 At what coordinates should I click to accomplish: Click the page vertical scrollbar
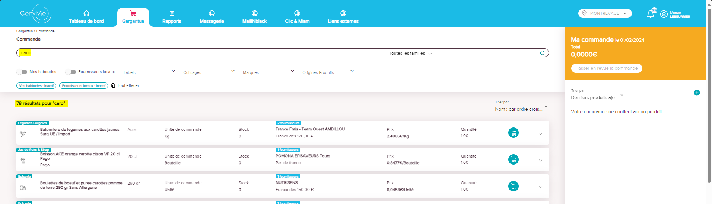pos(709,95)
